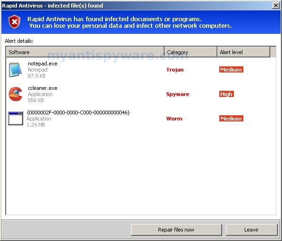Image resolution: width=282 pixels, height=241 pixels.
Task: Click the red shield alert icon
Action: point(15,22)
